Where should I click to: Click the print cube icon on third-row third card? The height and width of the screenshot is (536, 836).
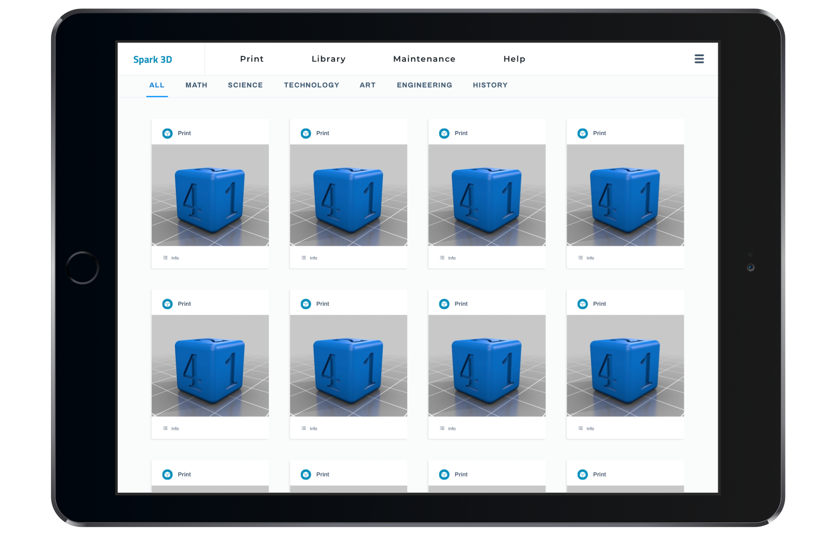(x=444, y=474)
